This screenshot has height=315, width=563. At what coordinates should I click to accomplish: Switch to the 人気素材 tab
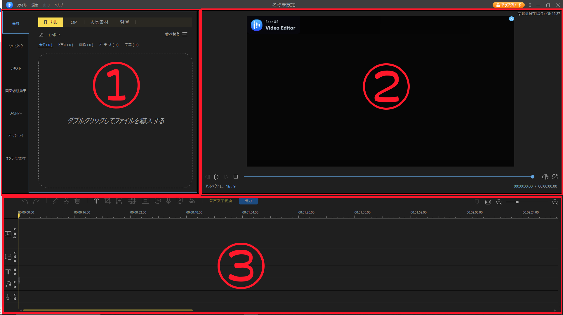pyautogui.click(x=99, y=22)
